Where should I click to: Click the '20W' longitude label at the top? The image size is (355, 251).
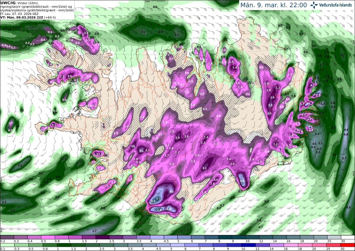click(x=148, y=1)
